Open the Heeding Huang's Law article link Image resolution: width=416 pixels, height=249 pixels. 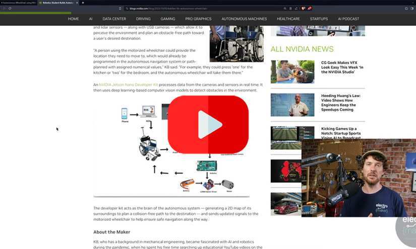(x=341, y=103)
